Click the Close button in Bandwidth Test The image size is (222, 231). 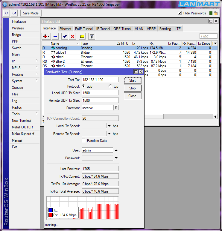coord(133,96)
